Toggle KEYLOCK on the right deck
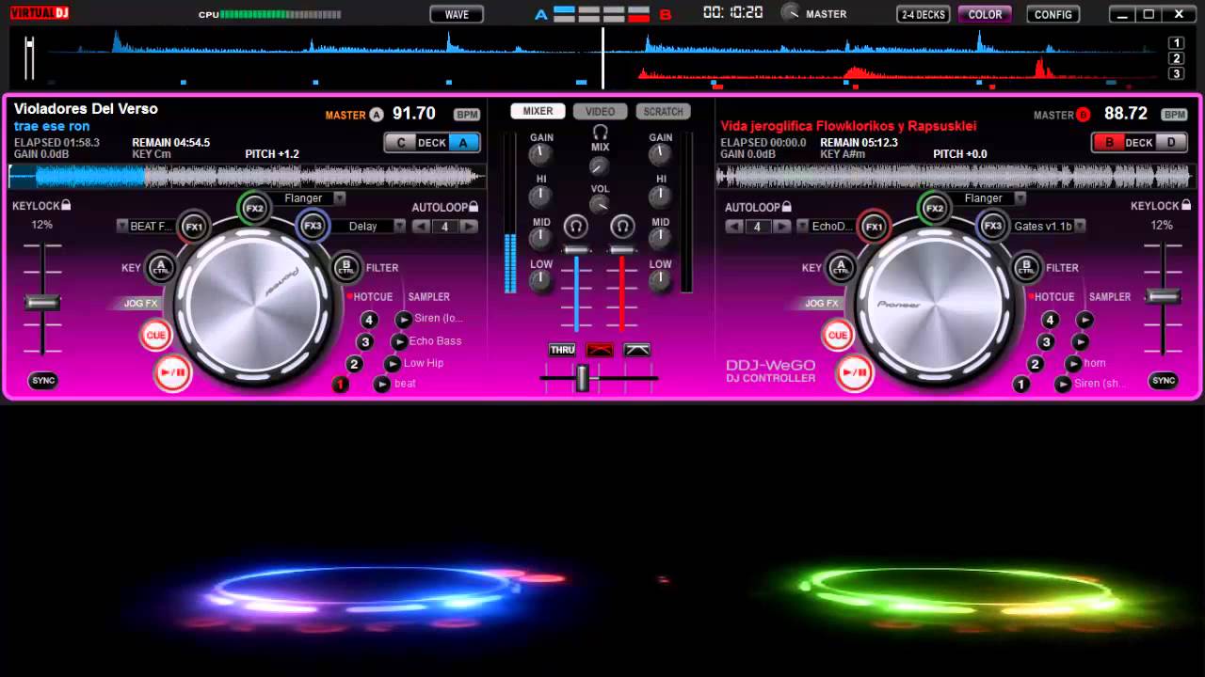This screenshot has width=1205, height=677. coord(1161,205)
